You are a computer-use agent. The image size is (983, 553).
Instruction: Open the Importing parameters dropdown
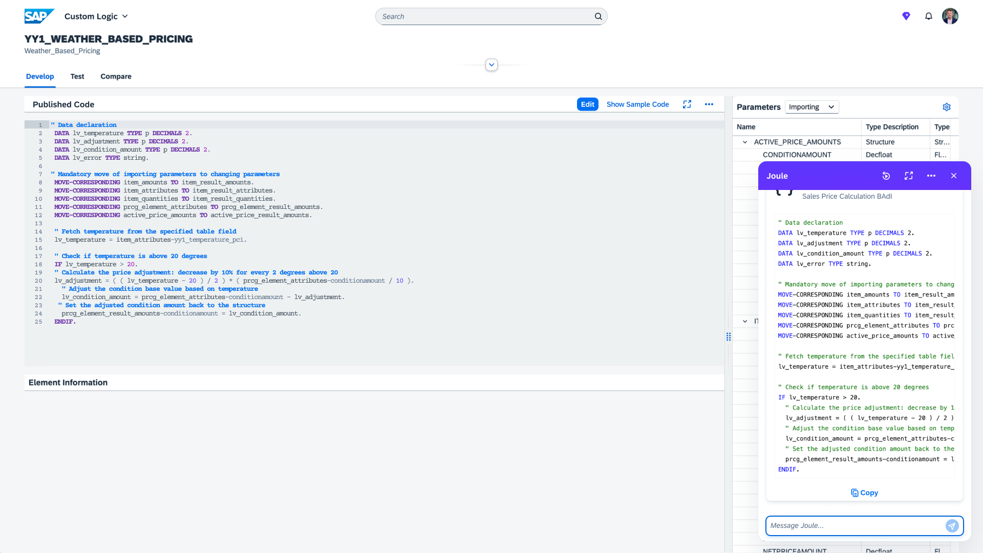point(811,107)
